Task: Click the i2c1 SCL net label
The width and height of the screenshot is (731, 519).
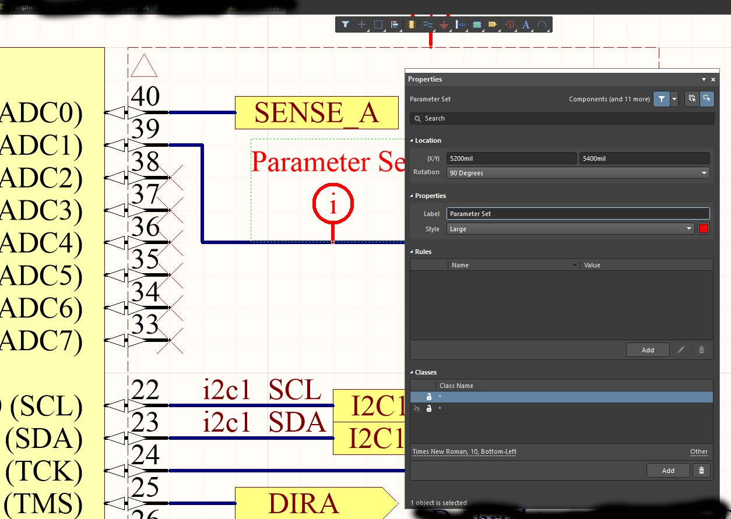Action: coord(262,390)
